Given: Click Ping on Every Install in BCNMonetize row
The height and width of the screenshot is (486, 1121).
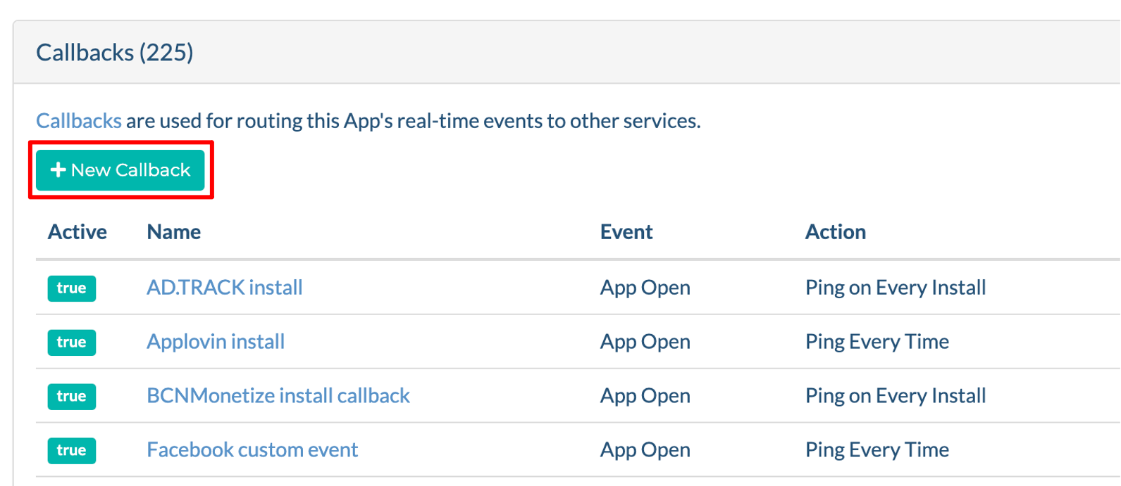Looking at the screenshot, I should 896,396.
